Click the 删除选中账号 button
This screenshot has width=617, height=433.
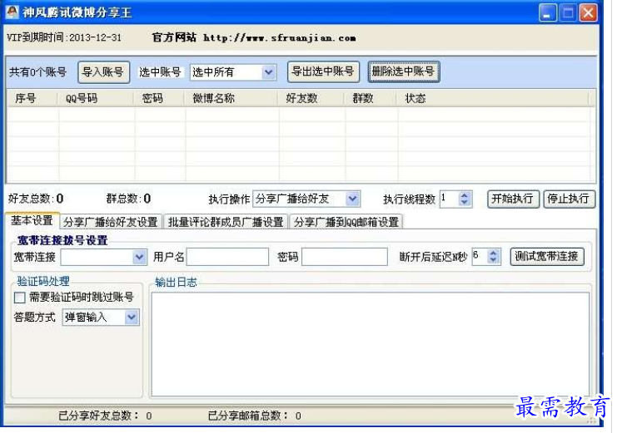404,71
